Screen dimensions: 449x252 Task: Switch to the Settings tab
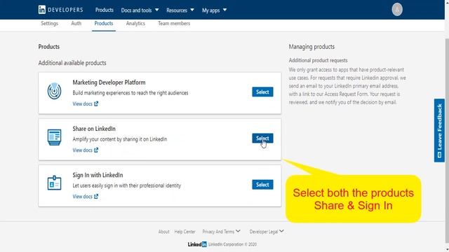pos(49,23)
